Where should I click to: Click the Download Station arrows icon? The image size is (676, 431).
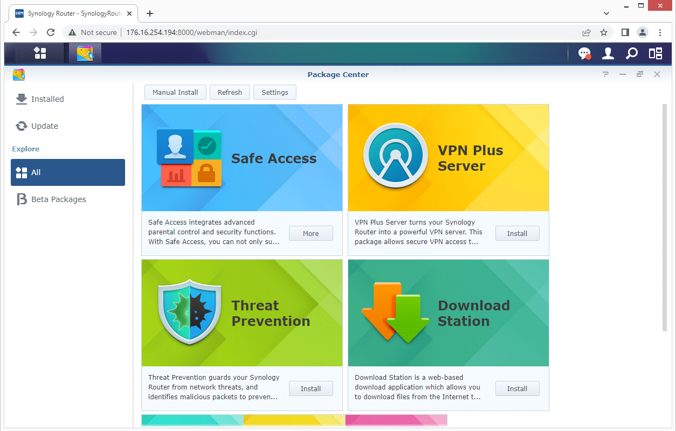395,313
